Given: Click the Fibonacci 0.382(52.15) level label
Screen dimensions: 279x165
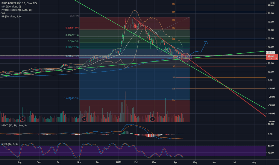Looking at the screenshot, I should pos(72,35).
